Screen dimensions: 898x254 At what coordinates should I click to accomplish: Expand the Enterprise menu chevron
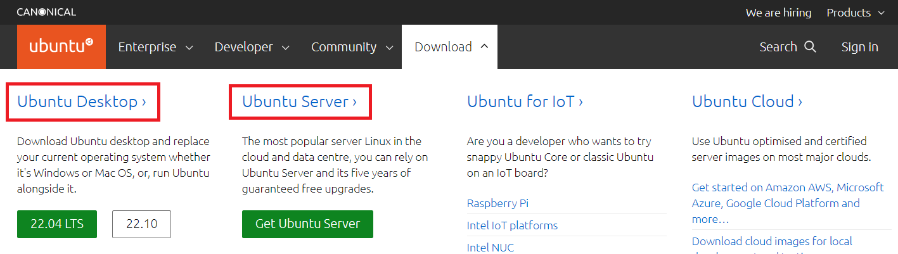pyautogui.click(x=189, y=48)
